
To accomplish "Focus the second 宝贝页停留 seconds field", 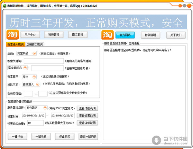I will tap(43, 94).
